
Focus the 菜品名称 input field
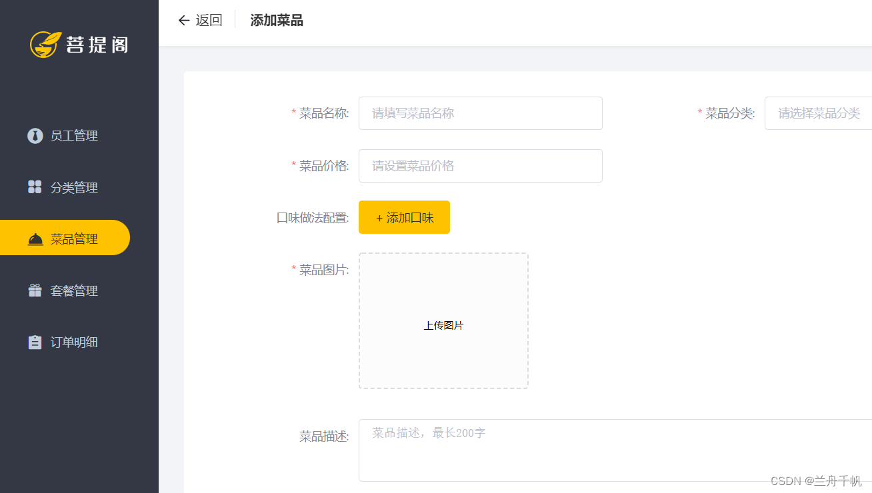(481, 113)
